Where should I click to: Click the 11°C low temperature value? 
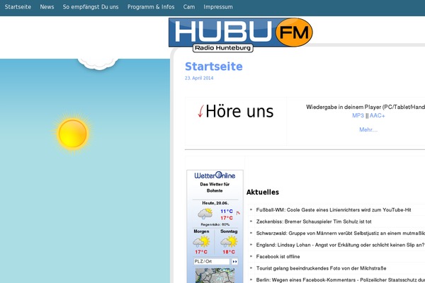tap(227, 212)
